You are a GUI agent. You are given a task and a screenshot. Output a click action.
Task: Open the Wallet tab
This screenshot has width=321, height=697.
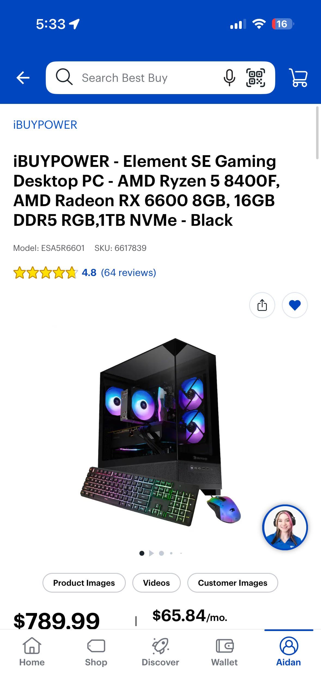(x=224, y=652)
